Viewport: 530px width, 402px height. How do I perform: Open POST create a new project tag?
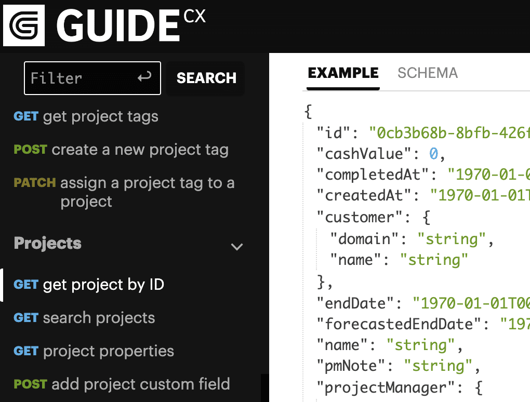tap(121, 150)
